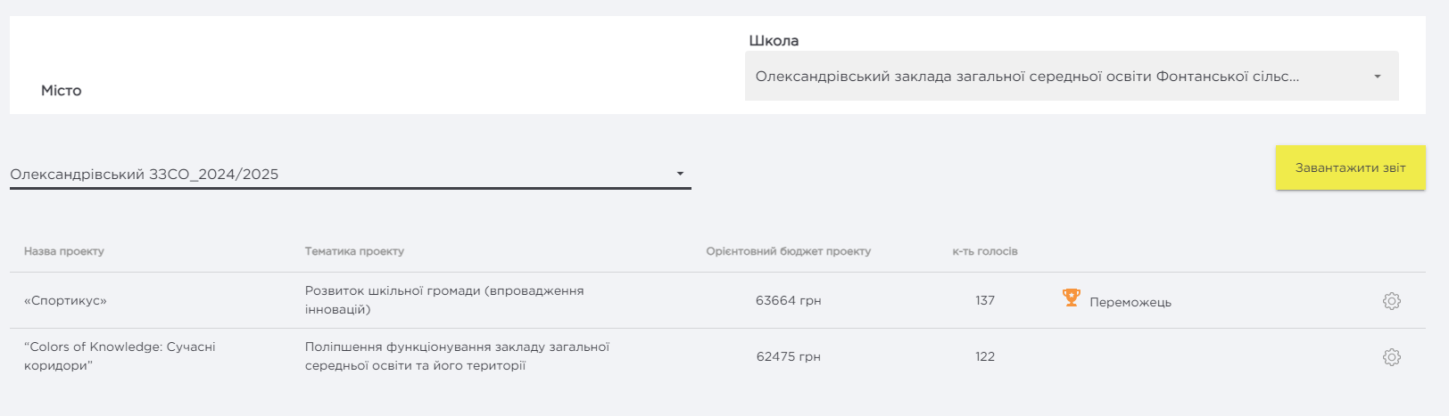Click the к-ть голосів column header

click(x=985, y=251)
